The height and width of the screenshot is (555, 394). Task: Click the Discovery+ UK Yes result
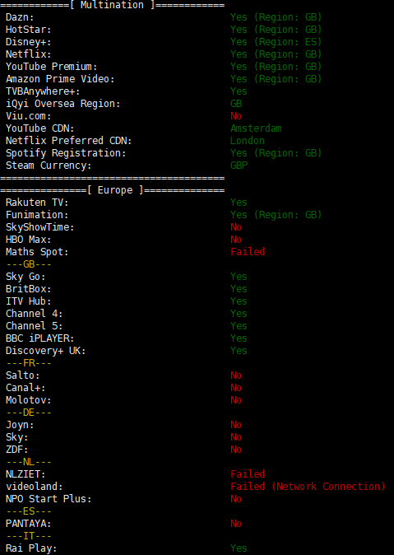[239, 351]
